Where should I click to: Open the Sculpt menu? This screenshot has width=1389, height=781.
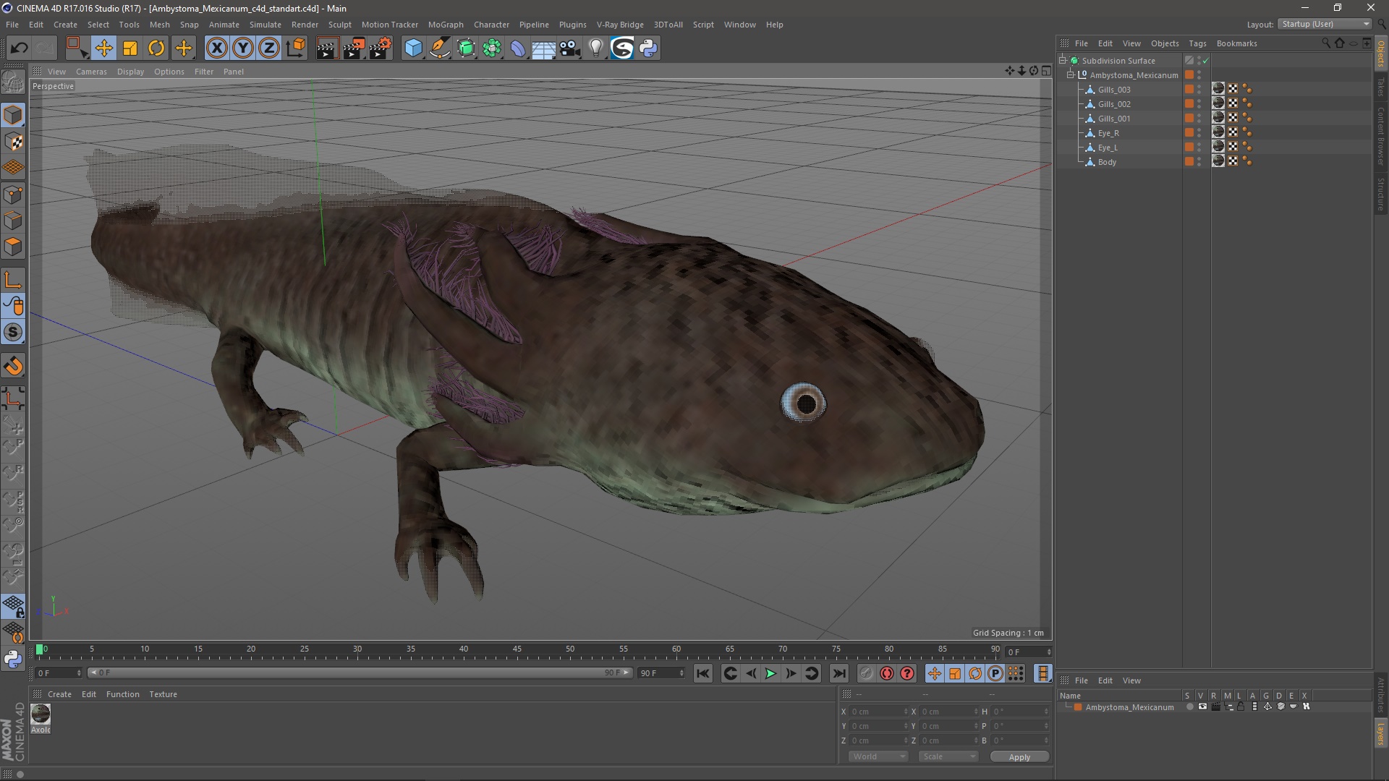[x=339, y=25]
